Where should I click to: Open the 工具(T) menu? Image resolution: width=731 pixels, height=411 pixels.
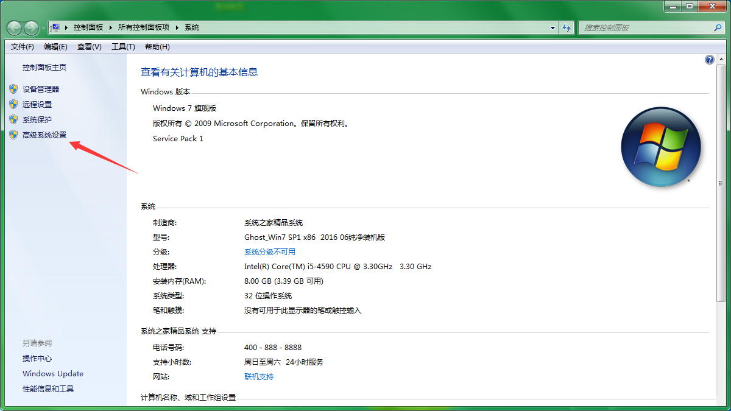tap(122, 46)
